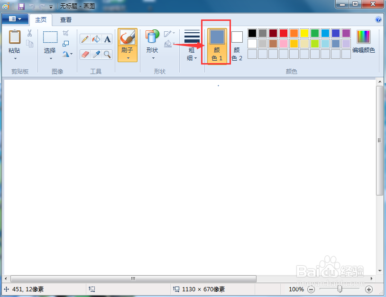The width and height of the screenshot is (386, 297).
Task: Expand the Select dropdown arrow
Action: tap(51, 59)
